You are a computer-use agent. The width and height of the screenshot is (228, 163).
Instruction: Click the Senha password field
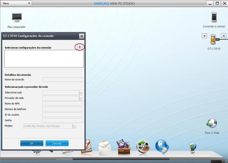tap(62, 120)
